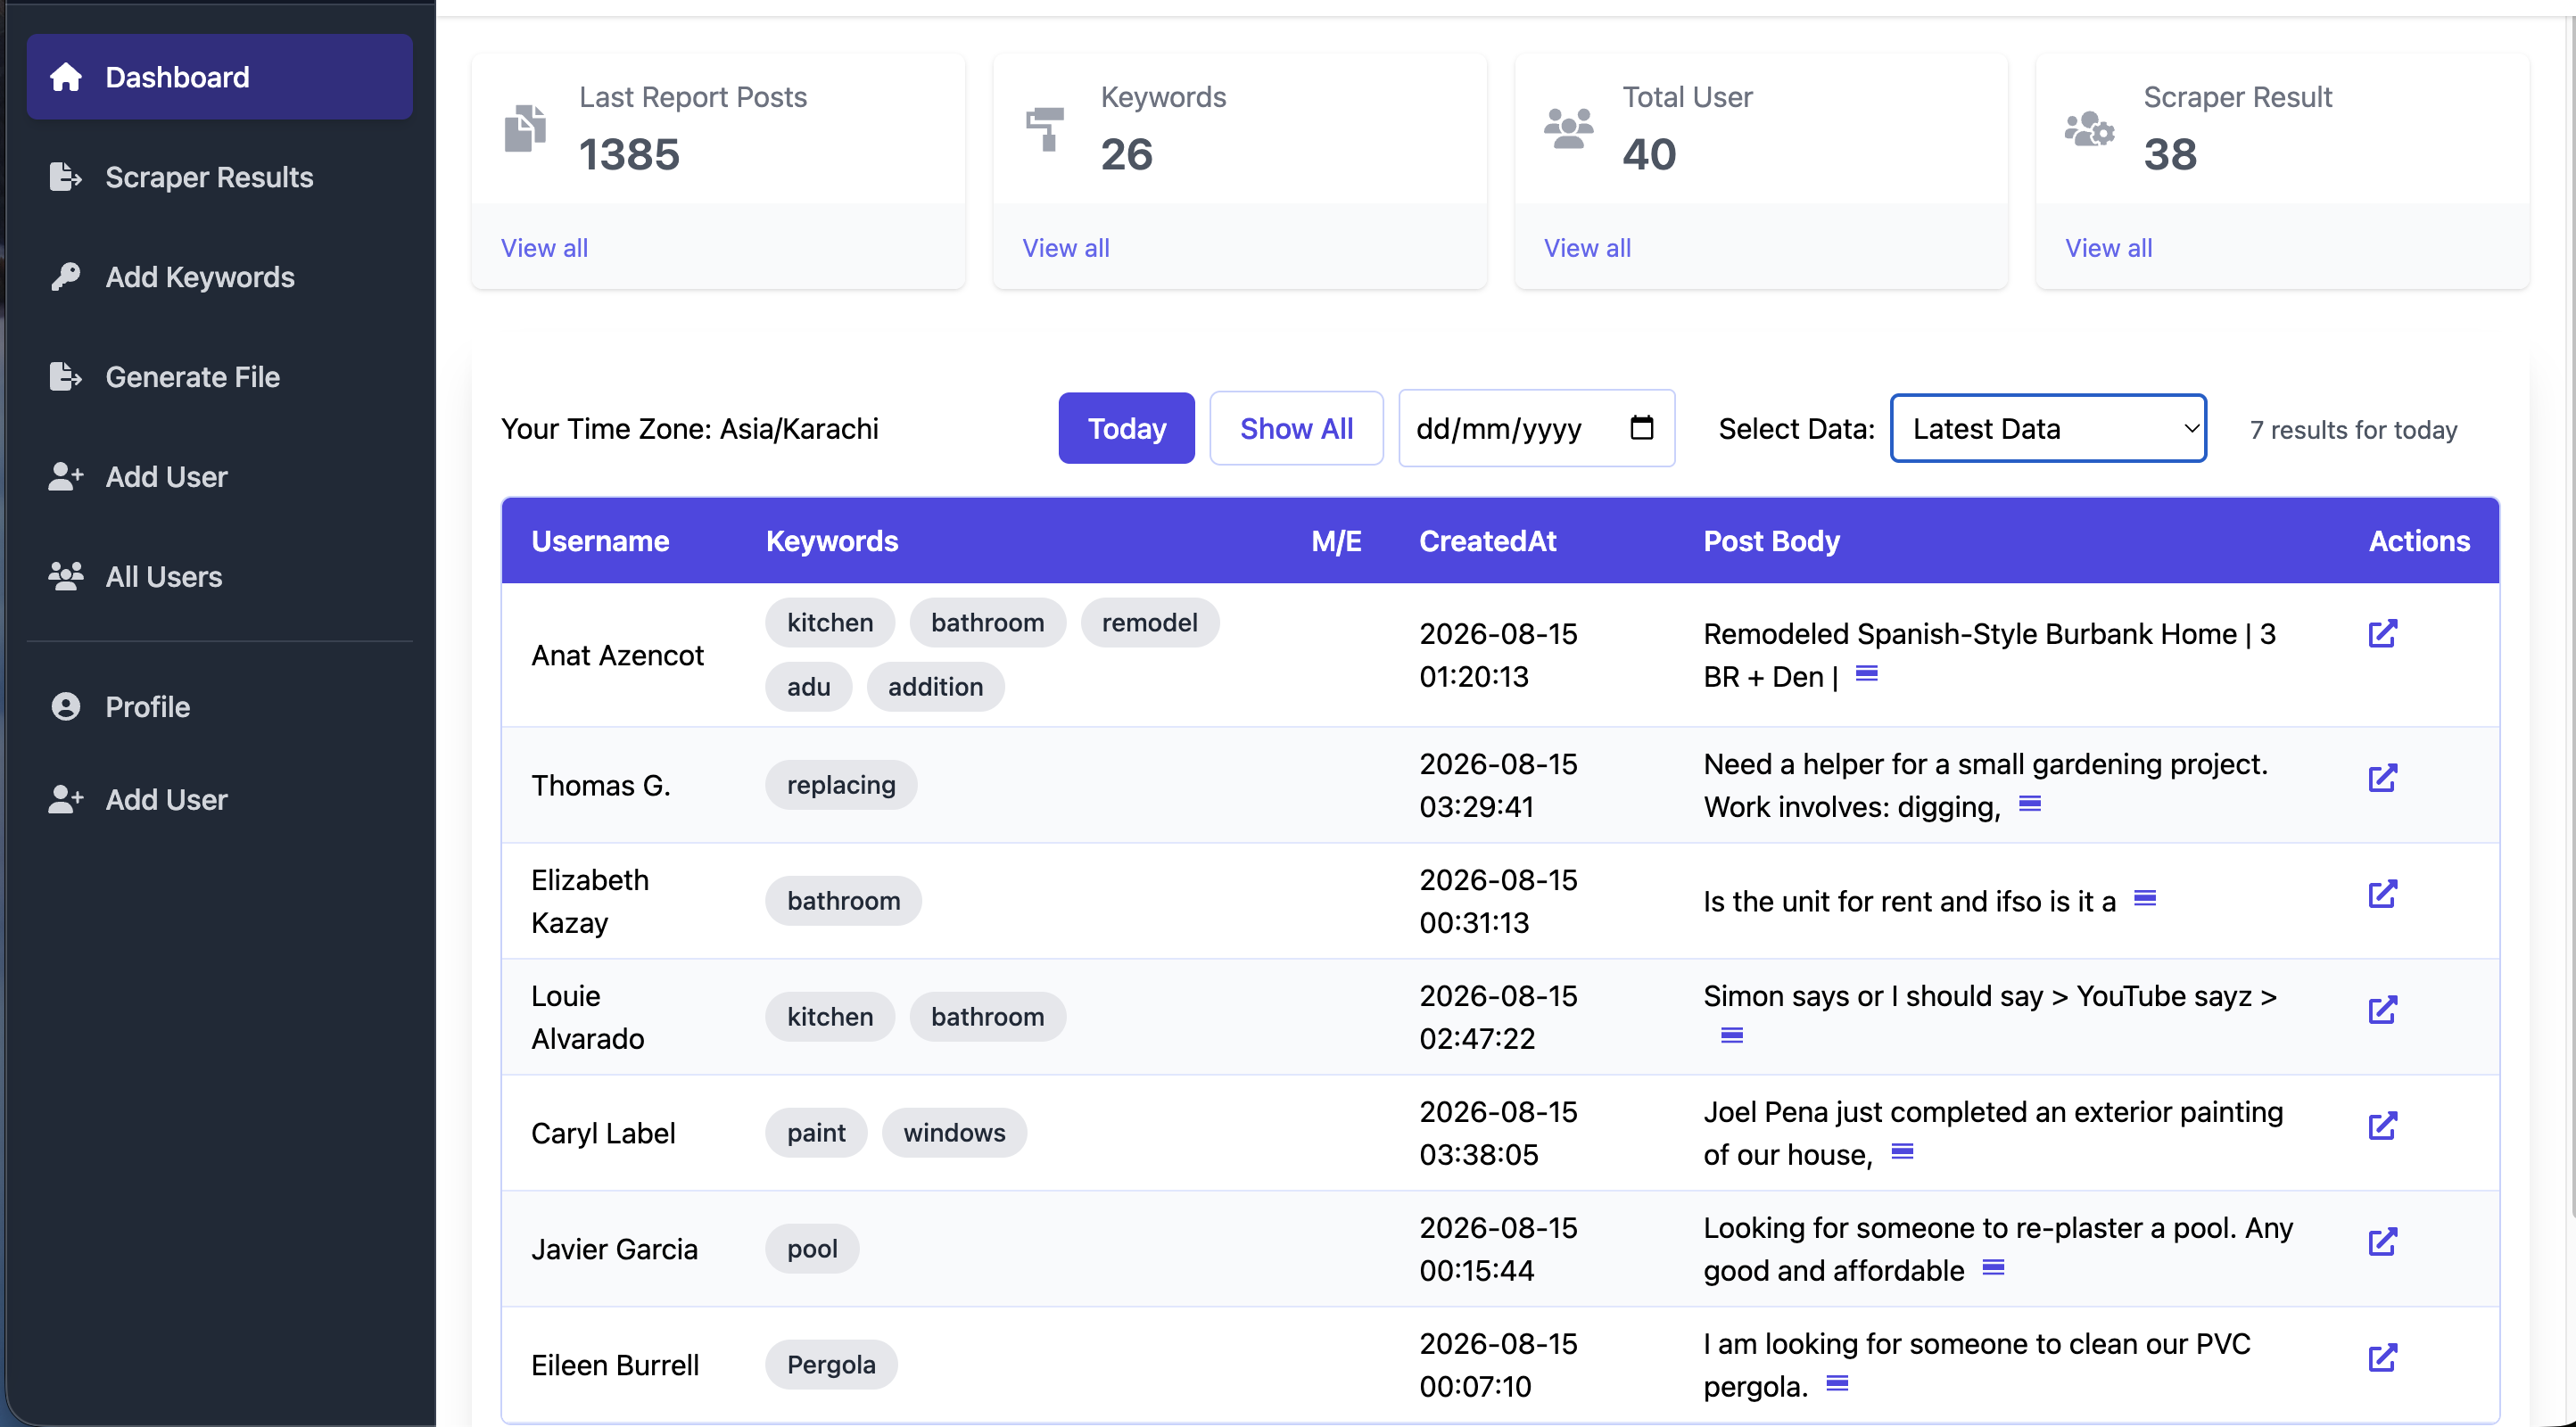This screenshot has width=2576, height=1427.
Task: Click the Today filter button
Action: (x=1126, y=428)
